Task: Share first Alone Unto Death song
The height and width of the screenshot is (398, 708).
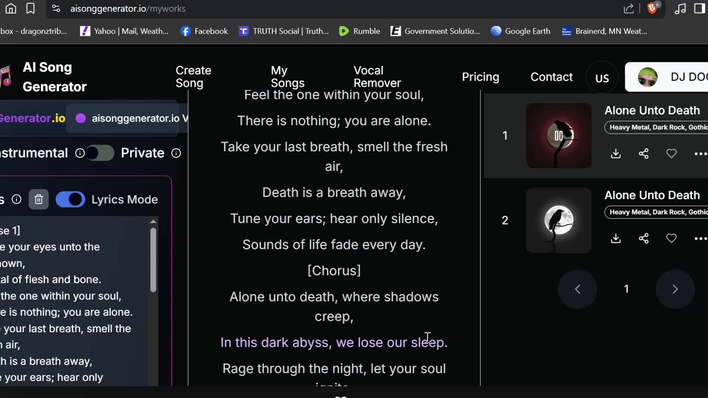Action: [x=644, y=154]
